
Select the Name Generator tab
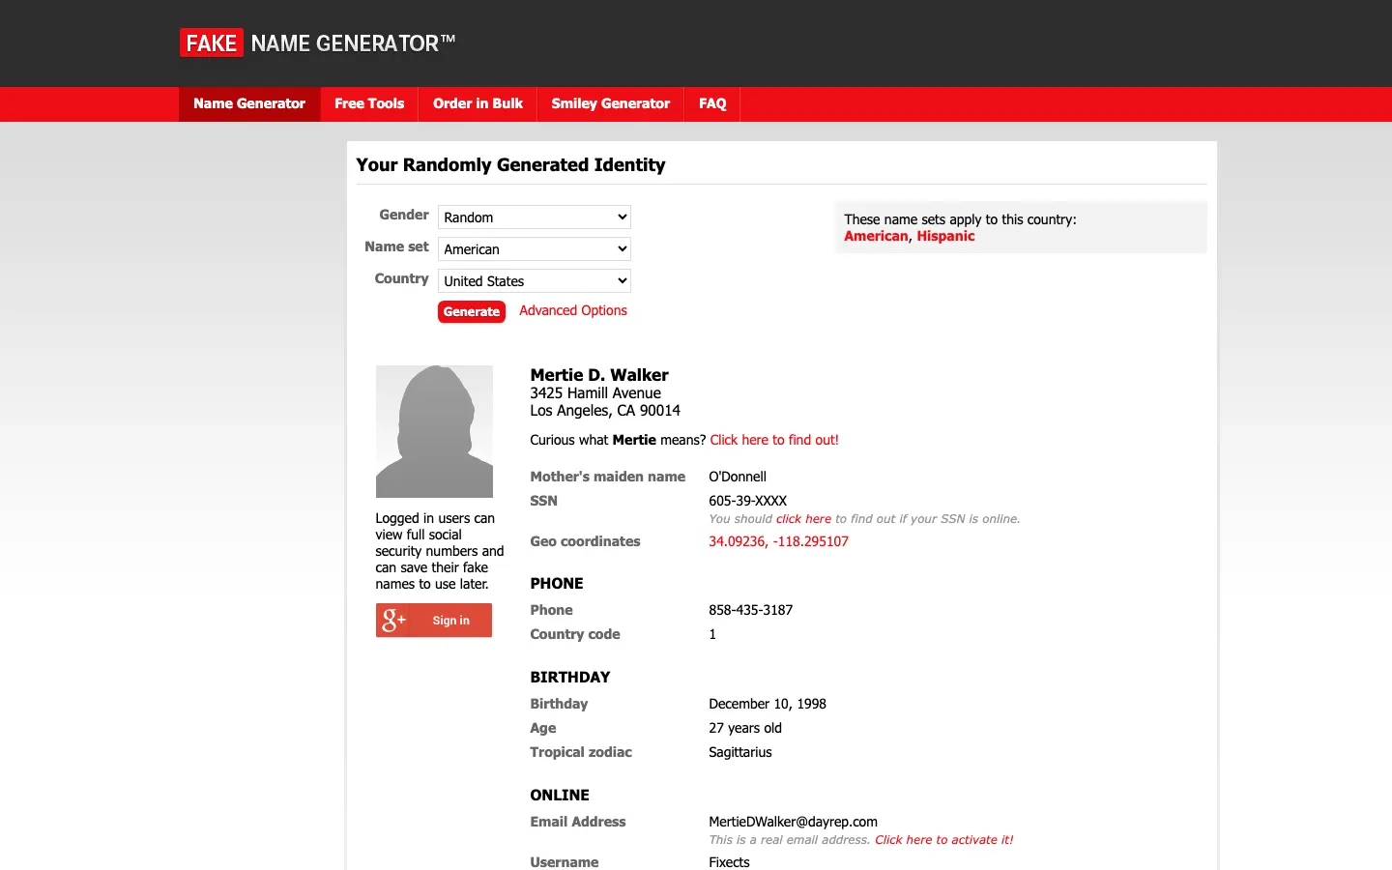pyautogui.click(x=249, y=103)
